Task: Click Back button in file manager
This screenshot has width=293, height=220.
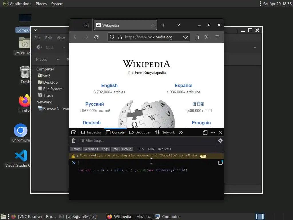Action: point(45,47)
